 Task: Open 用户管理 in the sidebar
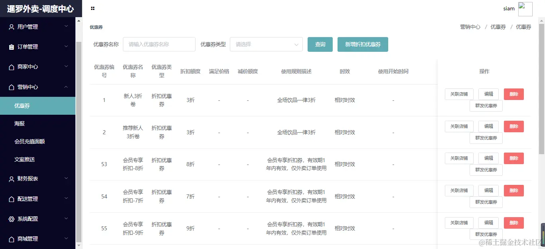tap(38, 27)
